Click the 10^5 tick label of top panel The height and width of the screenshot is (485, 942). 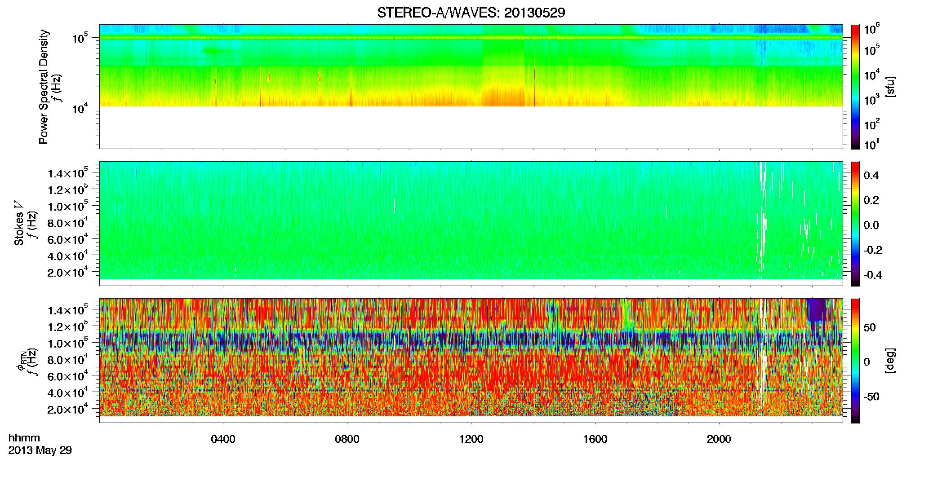(x=80, y=38)
